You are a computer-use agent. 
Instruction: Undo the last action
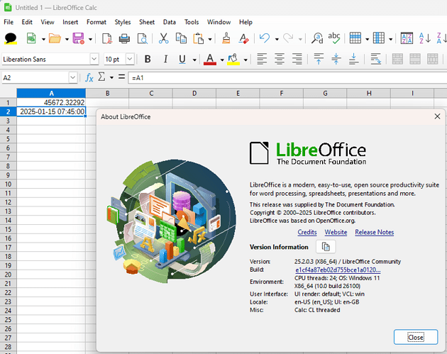[x=265, y=38]
